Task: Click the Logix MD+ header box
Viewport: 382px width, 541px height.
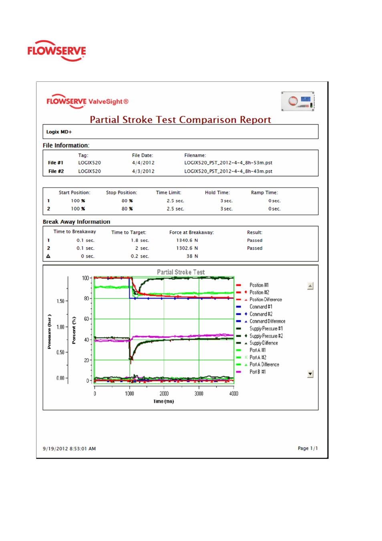Action: pos(180,132)
